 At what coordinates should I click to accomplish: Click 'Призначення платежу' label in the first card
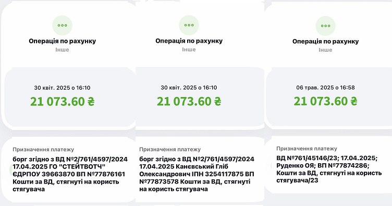click(x=43, y=150)
